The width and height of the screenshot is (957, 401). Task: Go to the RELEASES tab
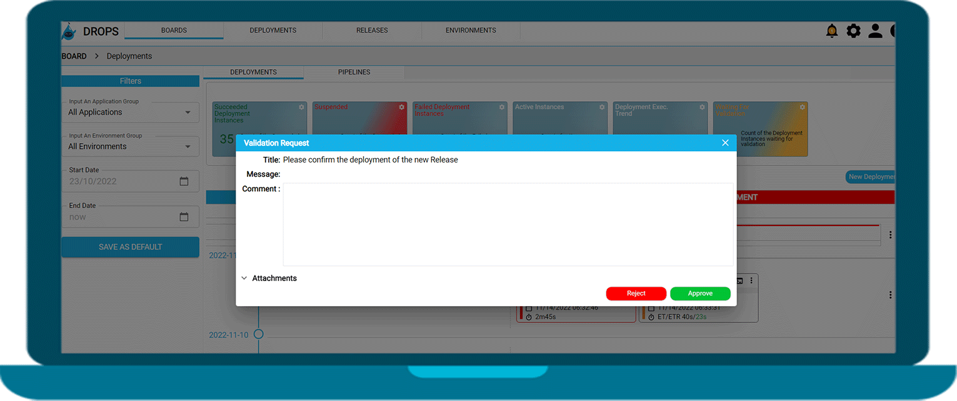372,31
